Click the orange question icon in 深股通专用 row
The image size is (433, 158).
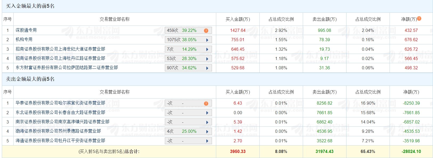point(206,31)
